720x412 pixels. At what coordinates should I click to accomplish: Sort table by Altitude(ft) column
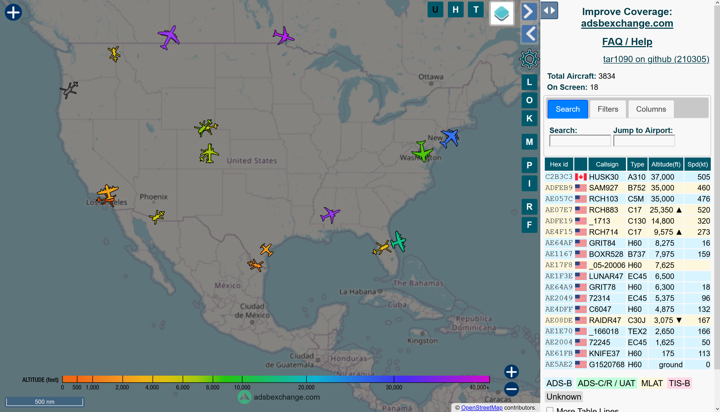666,164
